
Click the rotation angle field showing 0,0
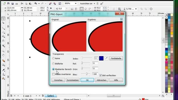tap(61, 9)
